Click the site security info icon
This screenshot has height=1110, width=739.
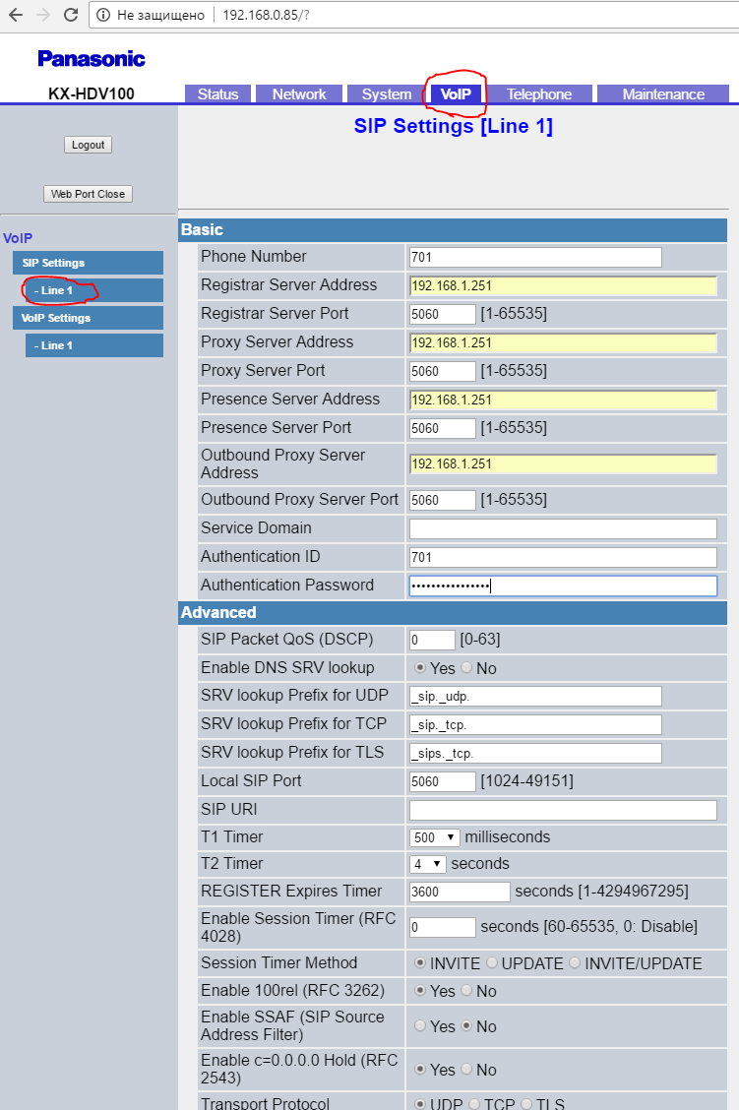click(x=102, y=16)
